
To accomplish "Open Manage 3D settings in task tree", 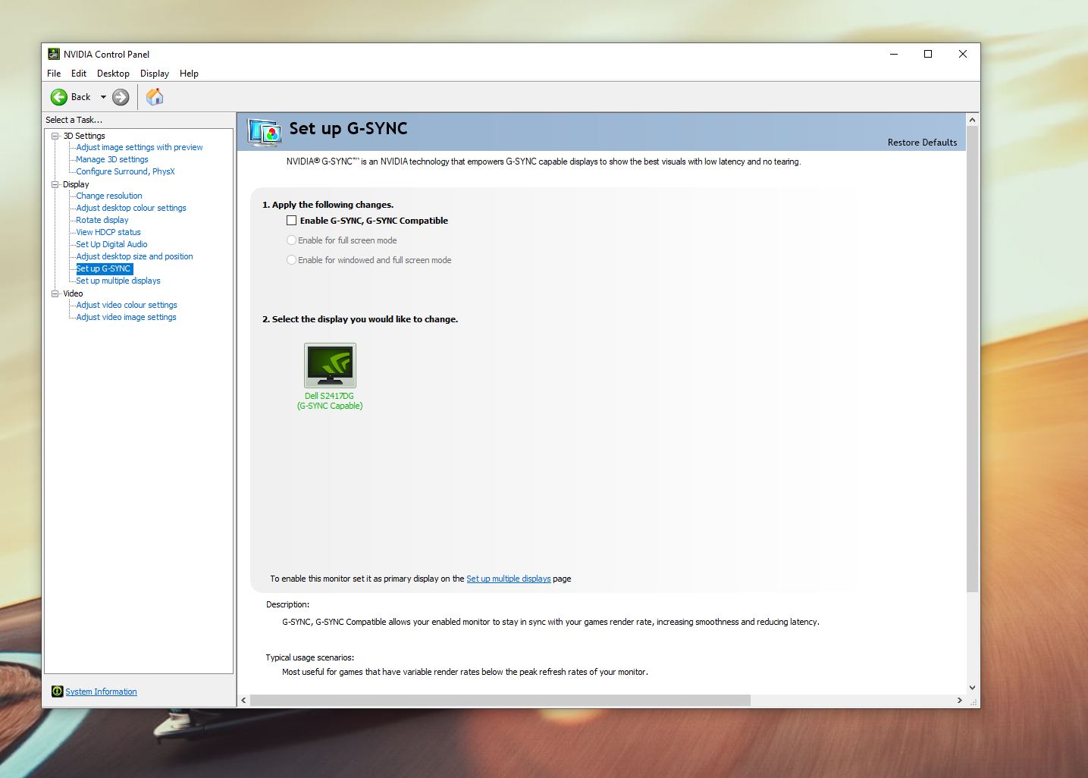I will [x=112, y=159].
